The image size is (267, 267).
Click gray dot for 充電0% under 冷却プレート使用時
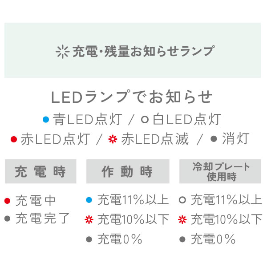pyautogui.click(x=182, y=239)
